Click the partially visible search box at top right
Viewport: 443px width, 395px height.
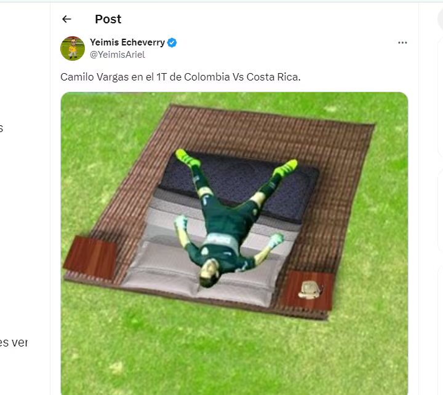pyautogui.click(x=440, y=18)
